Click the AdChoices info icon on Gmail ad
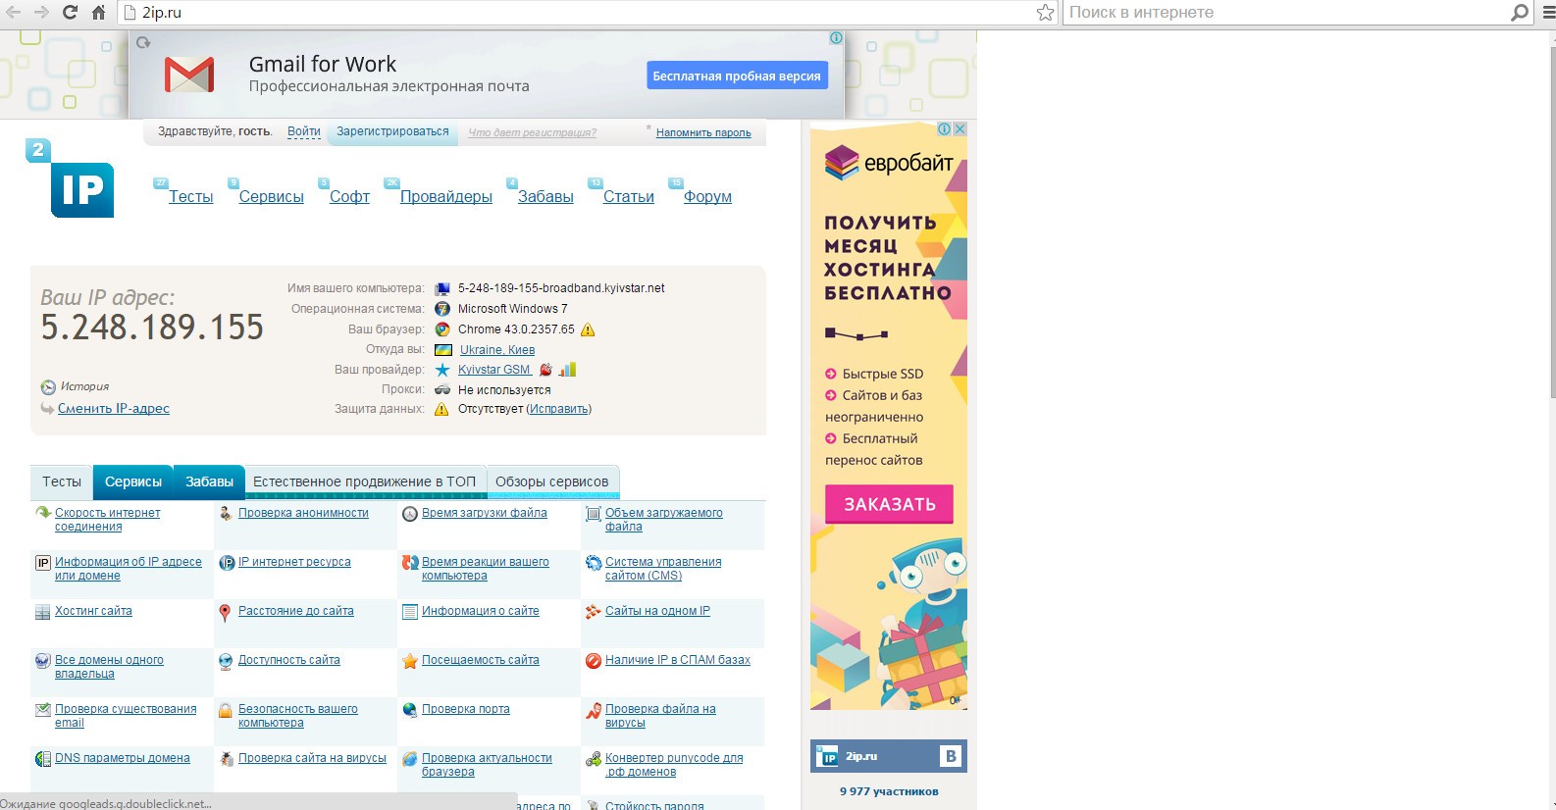1556x810 pixels. 836,38
